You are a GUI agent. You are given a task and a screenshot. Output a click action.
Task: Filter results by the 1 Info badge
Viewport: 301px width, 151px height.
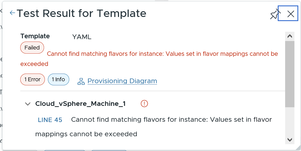click(58, 80)
